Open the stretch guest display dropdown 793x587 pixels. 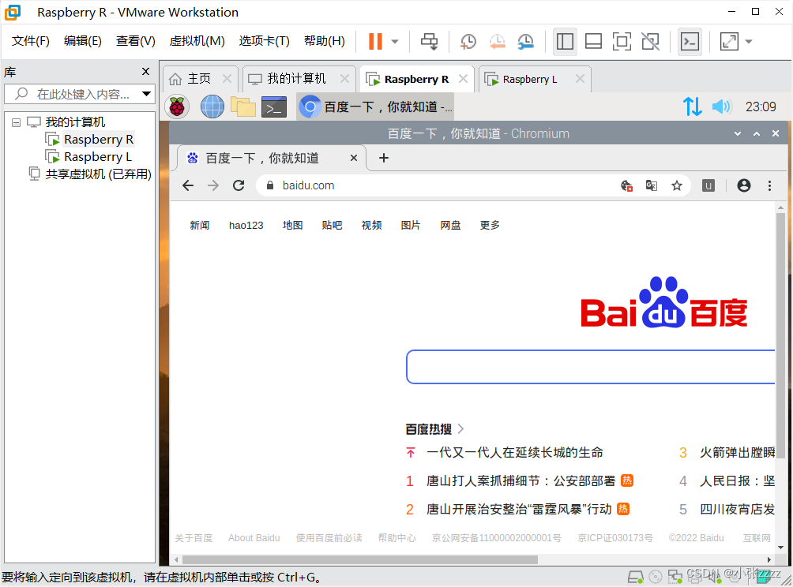click(x=747, y=41)
